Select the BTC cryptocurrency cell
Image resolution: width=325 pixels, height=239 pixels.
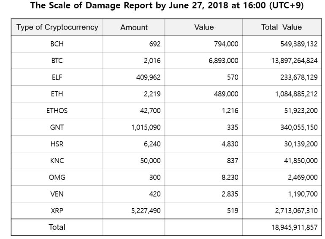(x=57, y=61)
